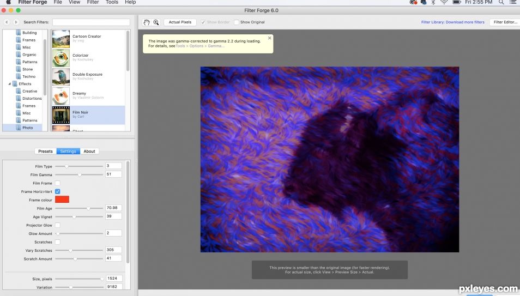Enable the Film Frame checkbox
The height and width of the screenshot is (296, 520).
click(58, 183)
